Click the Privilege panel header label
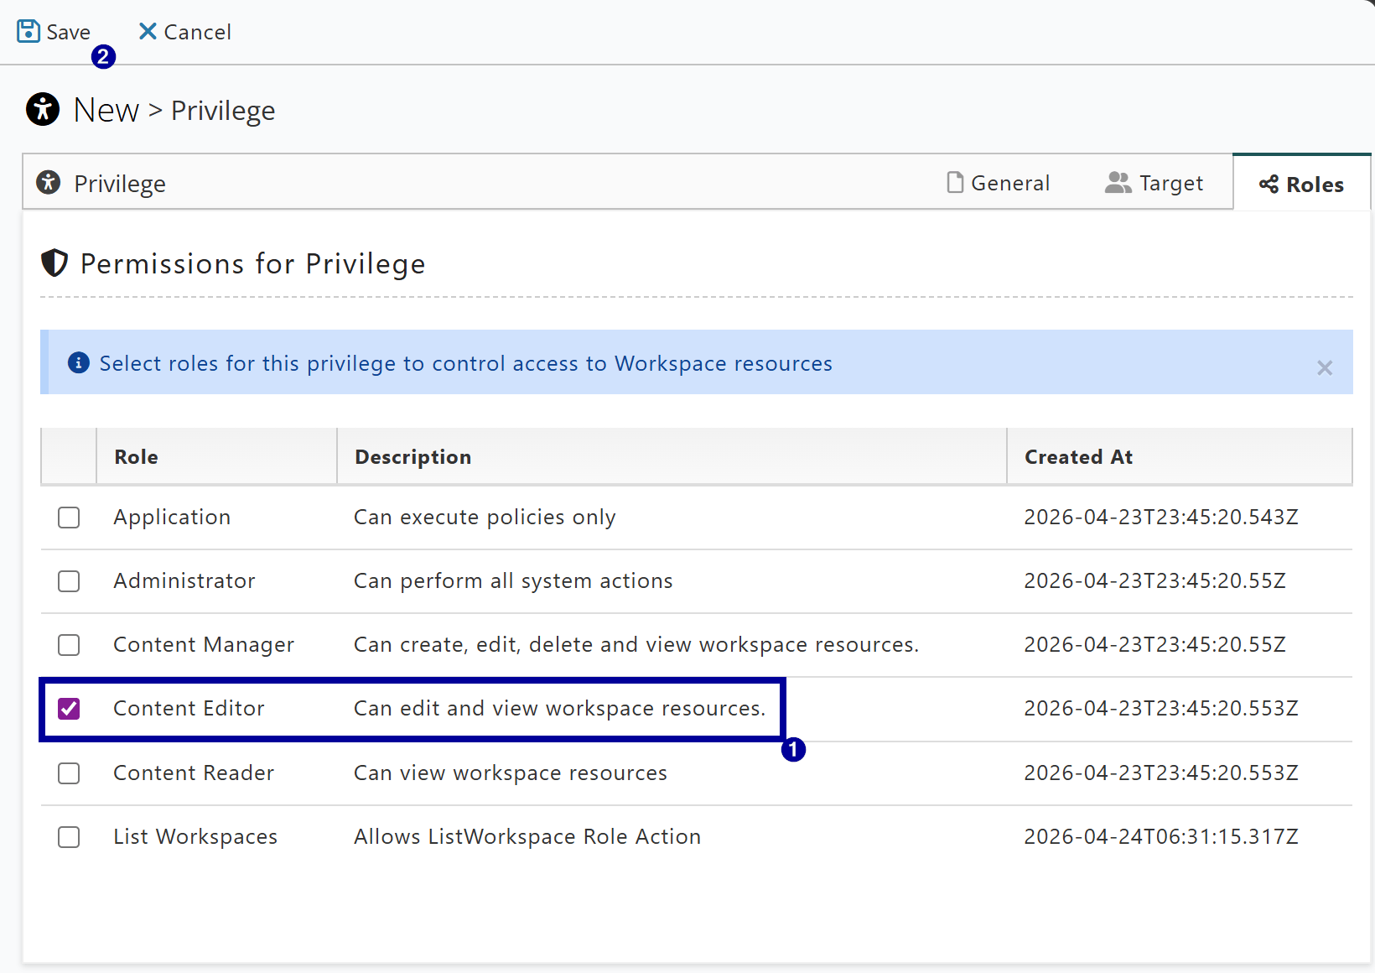1375x973 pixels. [x=120, y=184]
